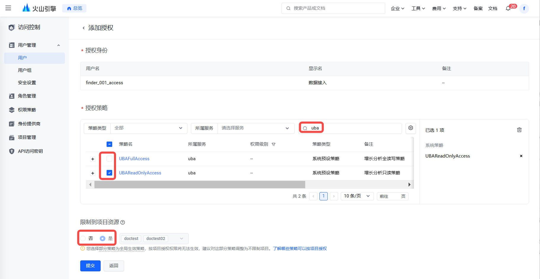
Task: Select 用户 in the sidebar
Action: (34, 58)
